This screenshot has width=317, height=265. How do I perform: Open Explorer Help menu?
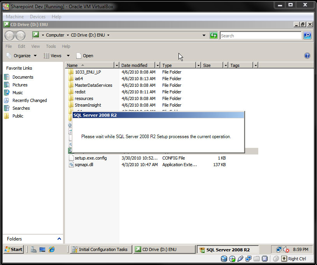point(66,46)
